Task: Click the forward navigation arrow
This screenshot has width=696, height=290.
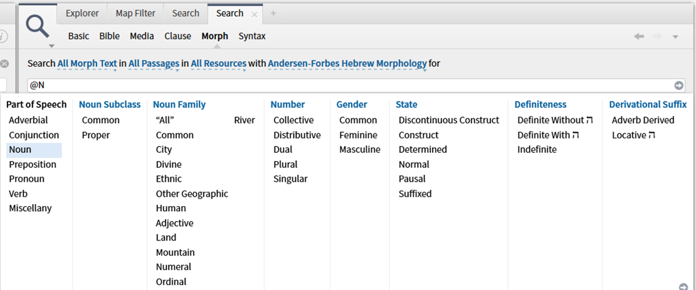Action: [x=657, y=37]
